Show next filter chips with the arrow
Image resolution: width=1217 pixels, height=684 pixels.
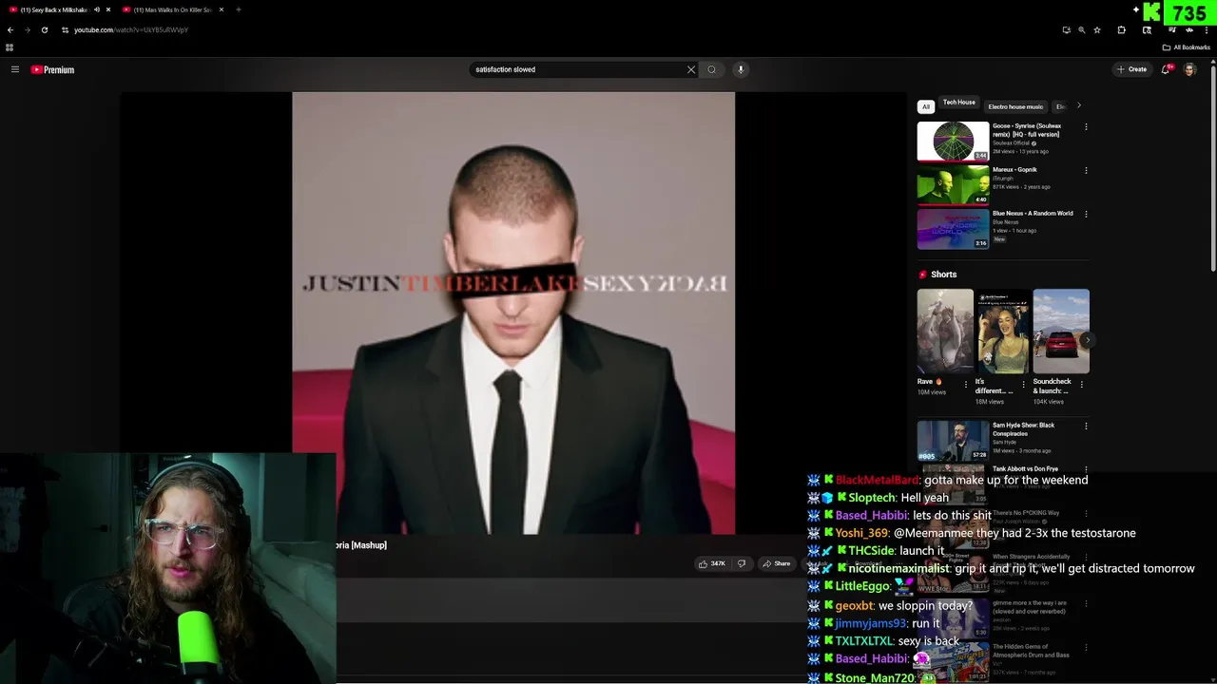1078,105
